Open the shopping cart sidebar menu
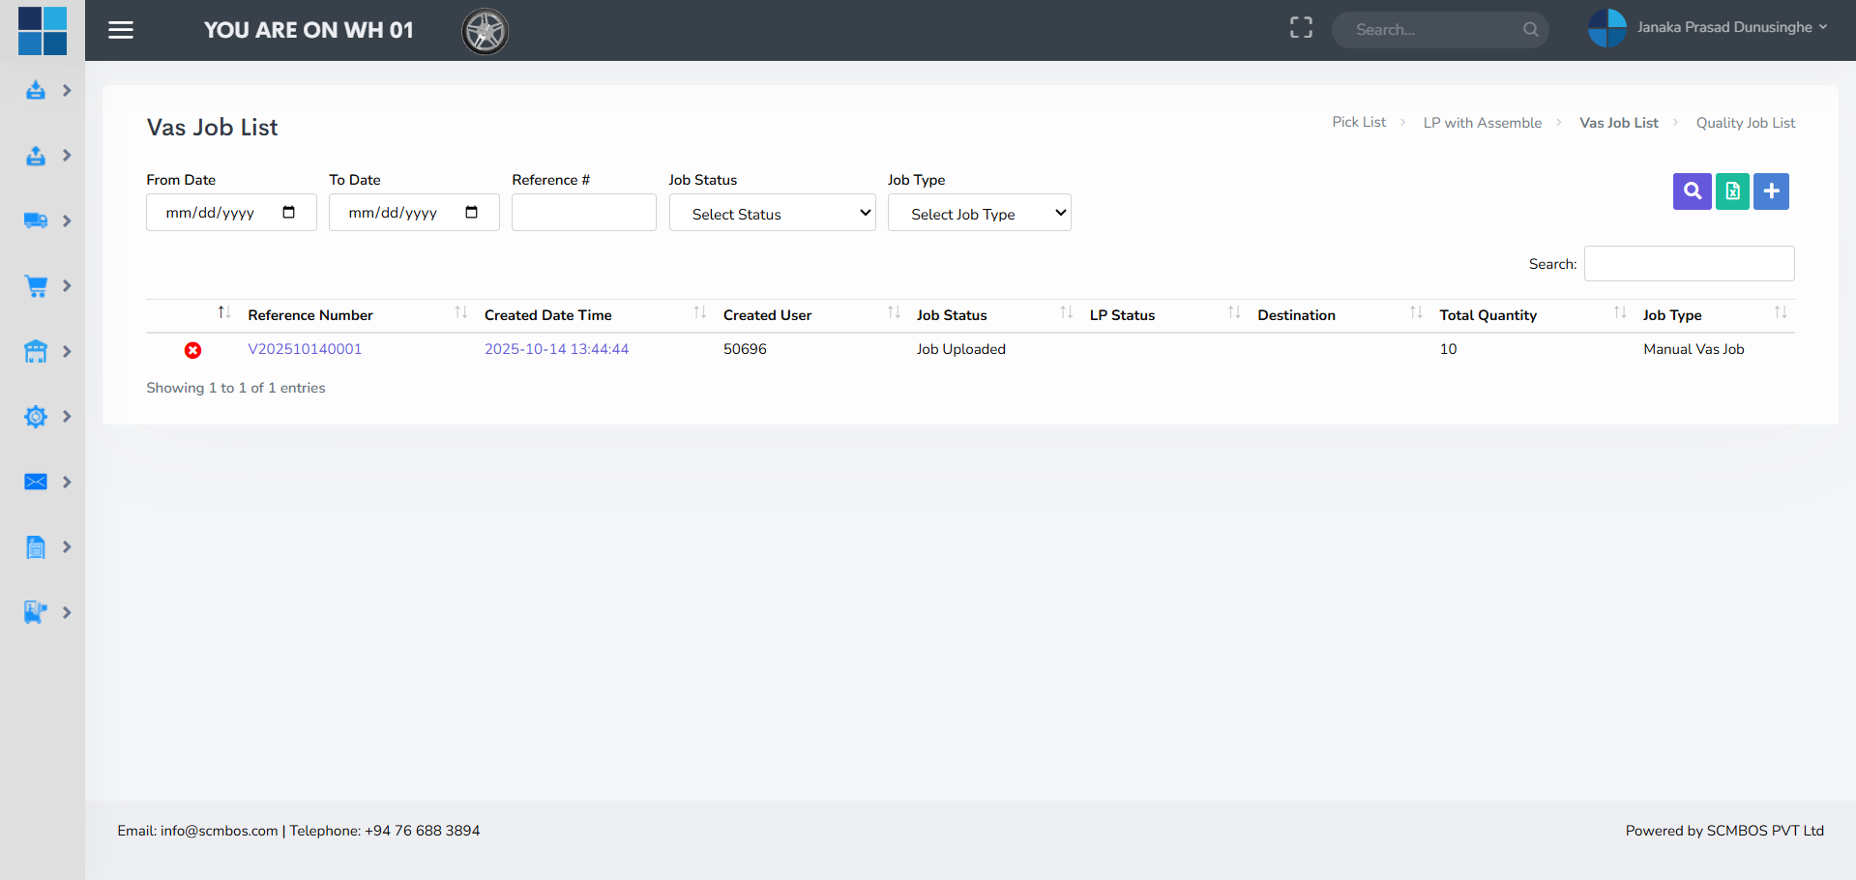 [x=36, y=285]
